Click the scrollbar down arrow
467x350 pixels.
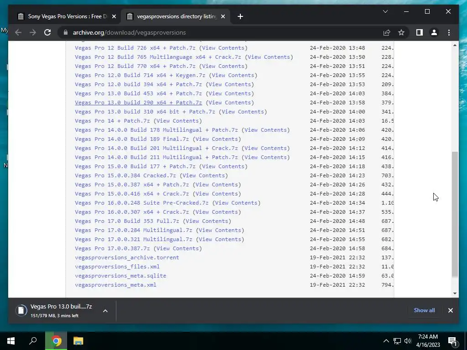(x=455, y=293)
